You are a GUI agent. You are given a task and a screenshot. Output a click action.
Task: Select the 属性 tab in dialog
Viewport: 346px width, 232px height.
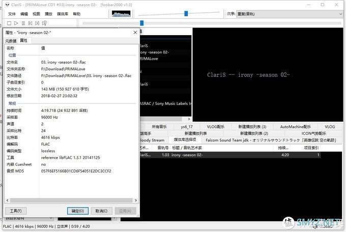coord(24,40)
